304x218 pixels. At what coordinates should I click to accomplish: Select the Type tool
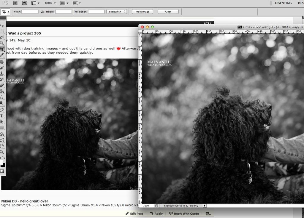click(x=2, y=116)
